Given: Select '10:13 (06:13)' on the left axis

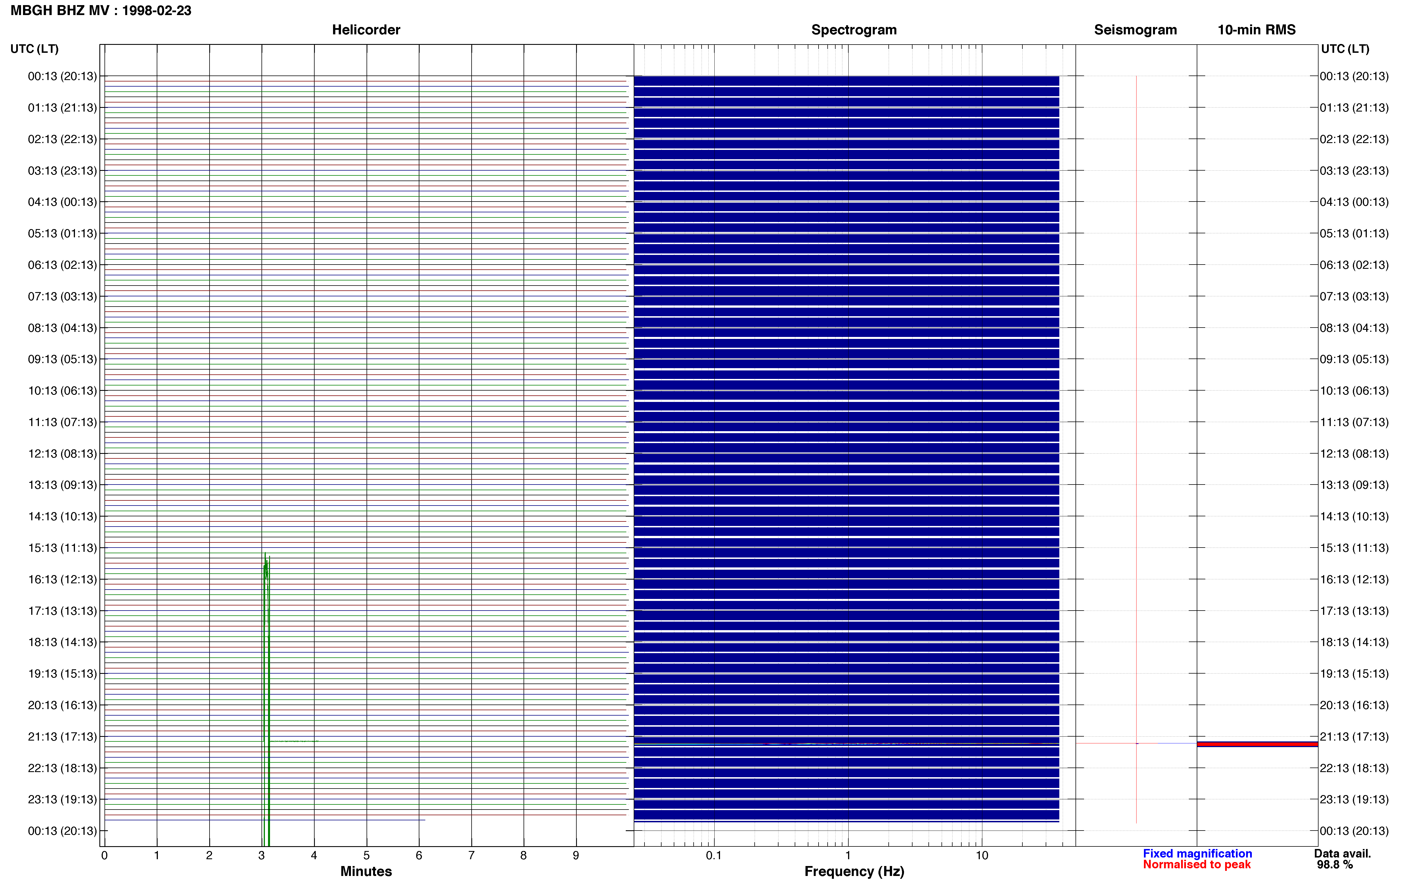Looking at the screenshot, I should point(62,391).
